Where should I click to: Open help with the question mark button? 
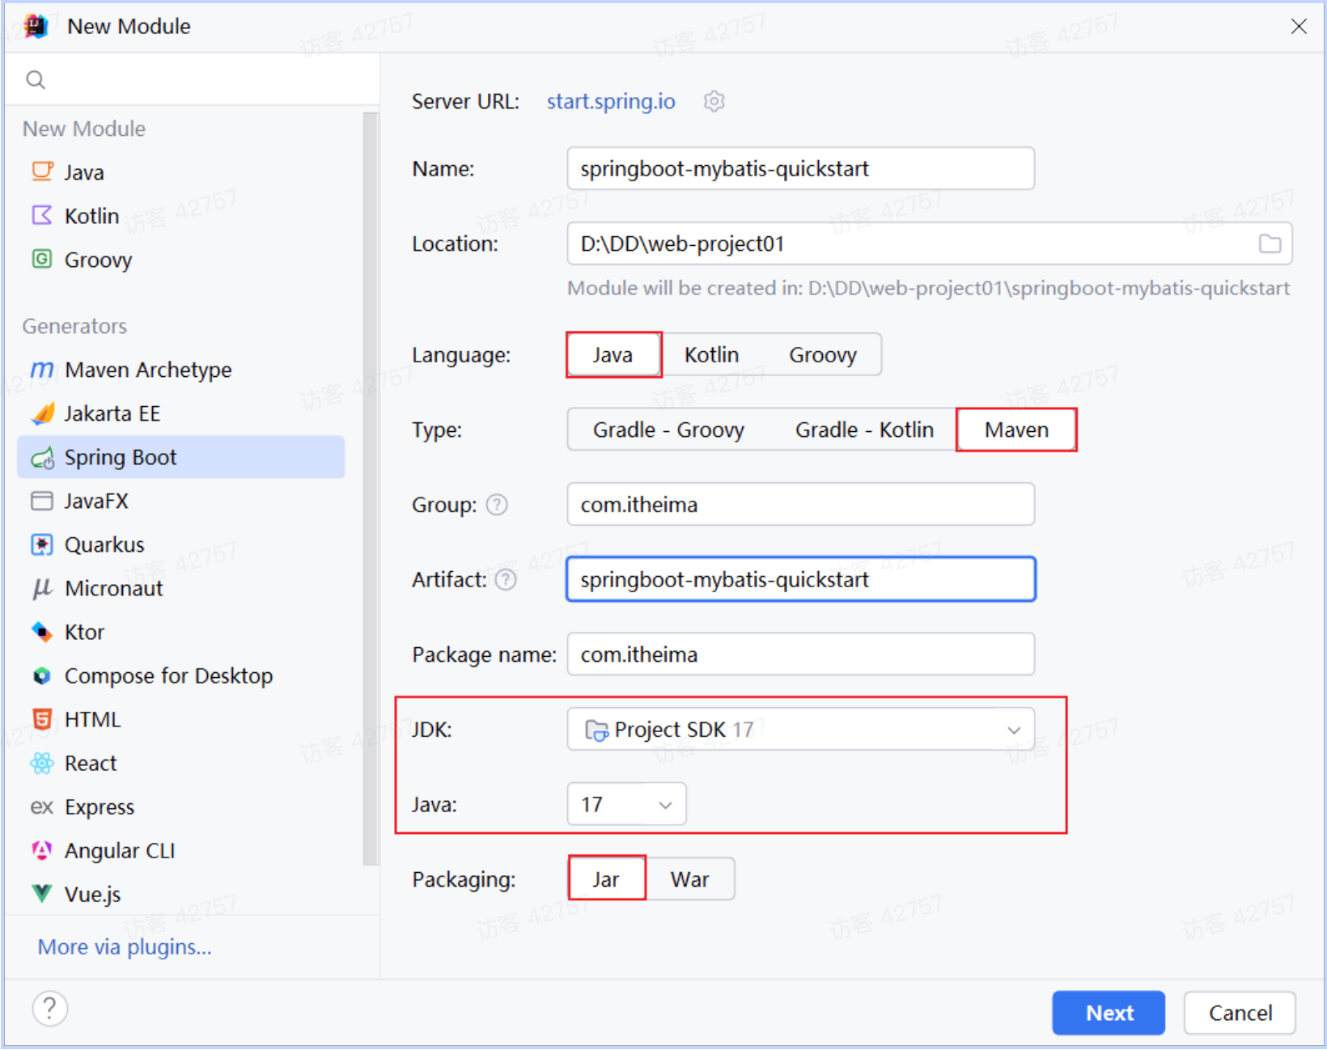[49, 1009]
